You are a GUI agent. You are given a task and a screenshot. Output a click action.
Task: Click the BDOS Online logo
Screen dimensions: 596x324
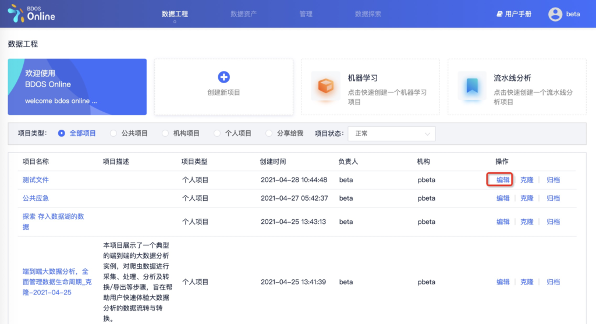[x=31, y=14]
